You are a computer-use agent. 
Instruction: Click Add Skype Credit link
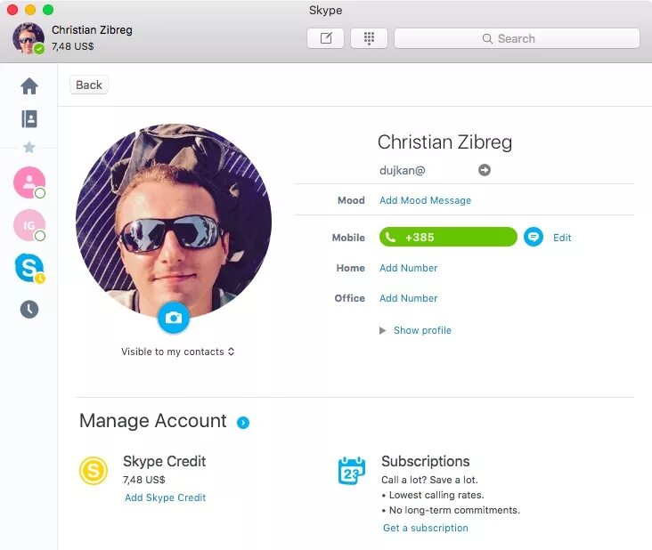165,497
